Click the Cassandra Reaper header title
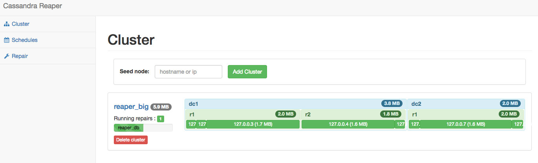 (x=32, y=6)
